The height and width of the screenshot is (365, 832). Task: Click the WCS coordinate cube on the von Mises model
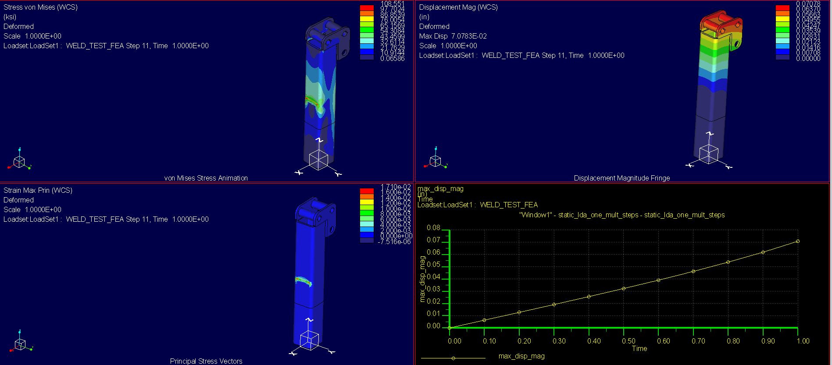coord(318,160)
